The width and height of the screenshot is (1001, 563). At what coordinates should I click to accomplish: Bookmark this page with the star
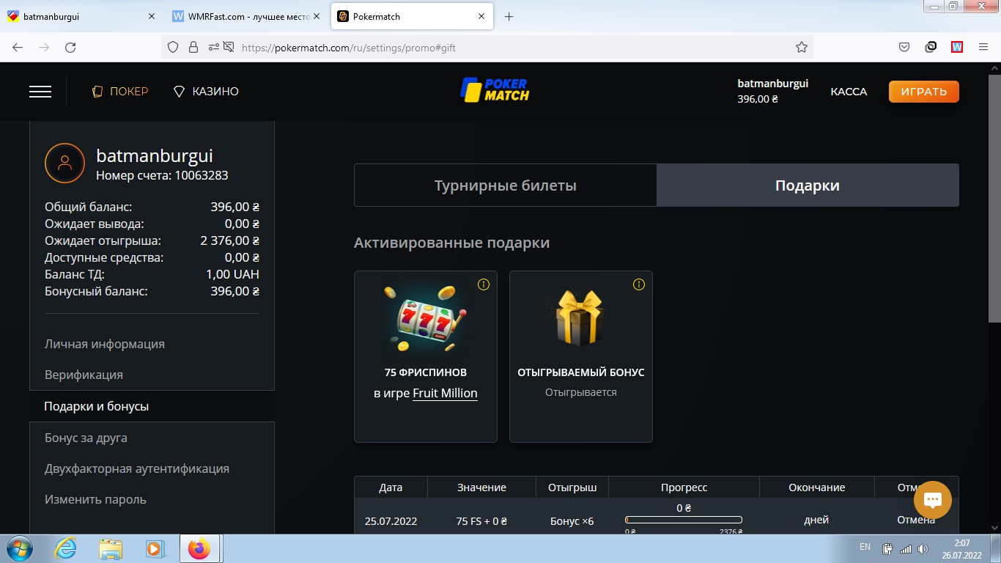click(x=801, y=47)
